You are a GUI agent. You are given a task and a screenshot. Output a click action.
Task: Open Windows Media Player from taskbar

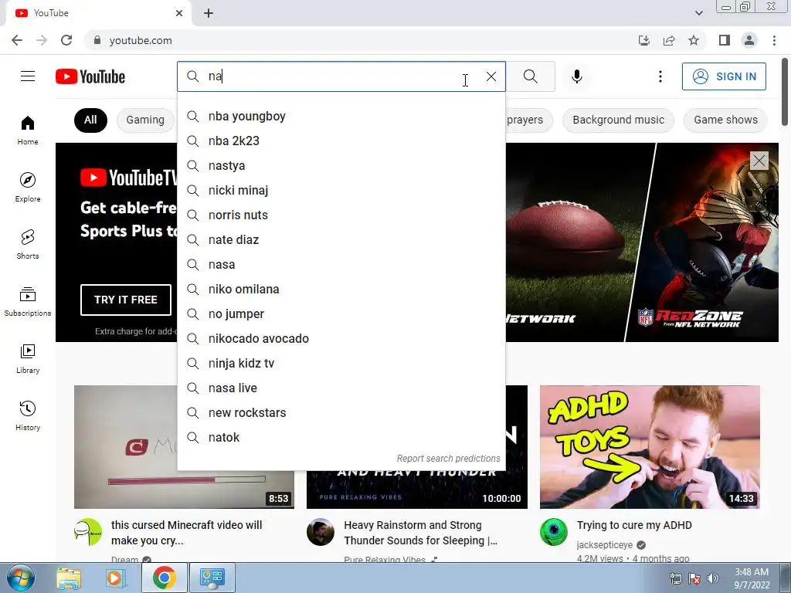pyautogui.click(x=115, y=578)
